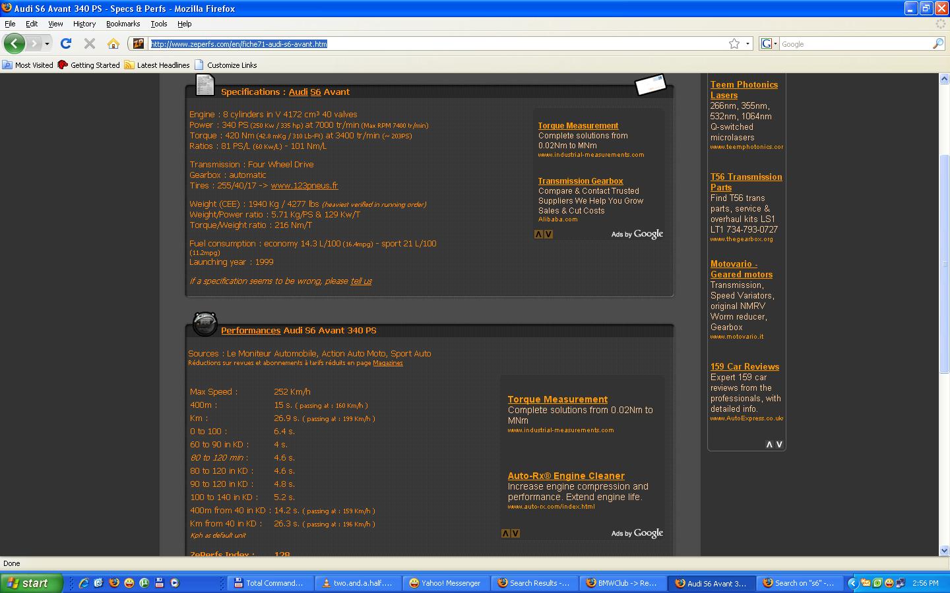Open the www.123pneus.fr tires link
Screen dimensions: 950x593
point(304,186)
